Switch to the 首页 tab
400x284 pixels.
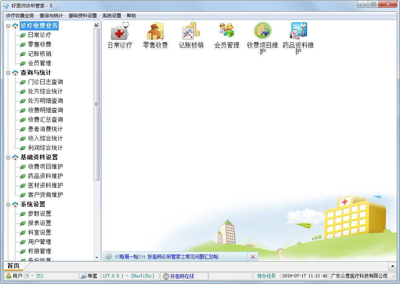click(13, 266)
